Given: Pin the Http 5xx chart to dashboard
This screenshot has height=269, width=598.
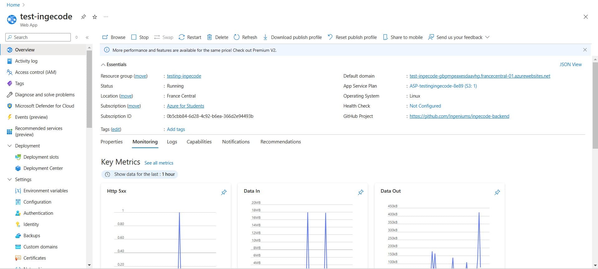Looking at the screenshot, I should [224, 192].
